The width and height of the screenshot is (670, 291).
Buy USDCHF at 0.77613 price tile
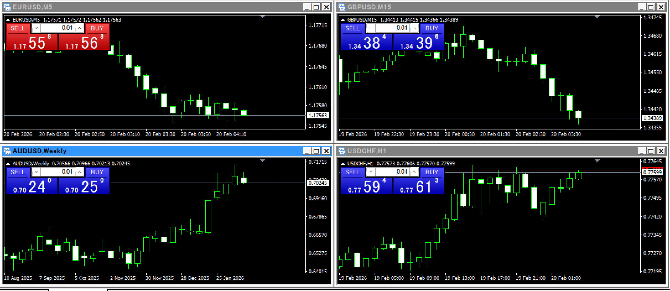(x=419, y=186)
